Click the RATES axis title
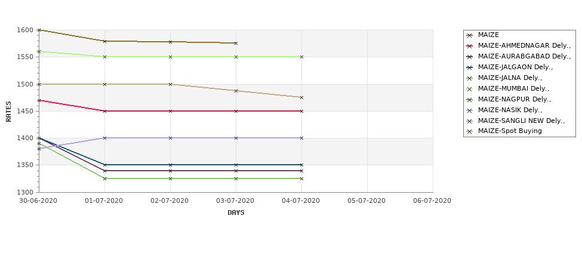 (x=8, y=112)
